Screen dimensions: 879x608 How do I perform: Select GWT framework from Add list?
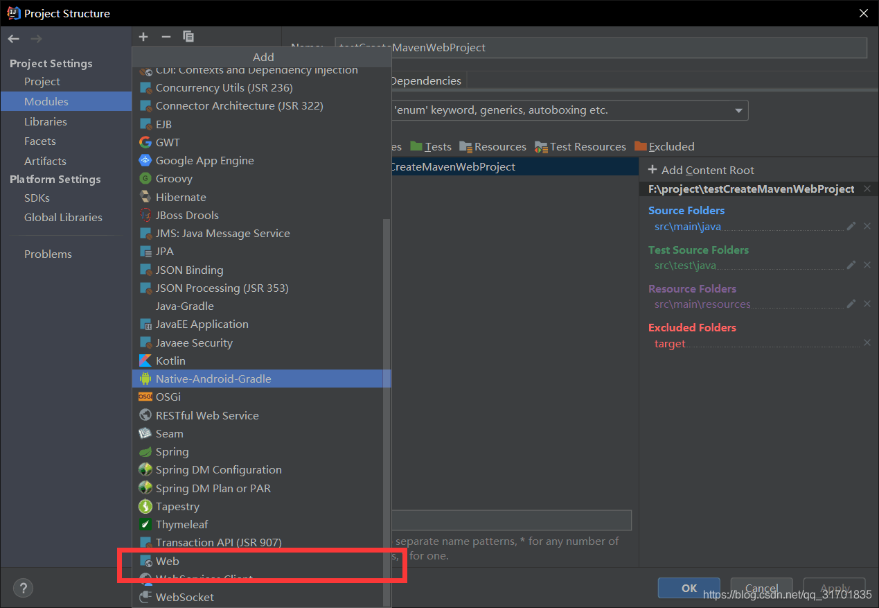coord(261,142)
